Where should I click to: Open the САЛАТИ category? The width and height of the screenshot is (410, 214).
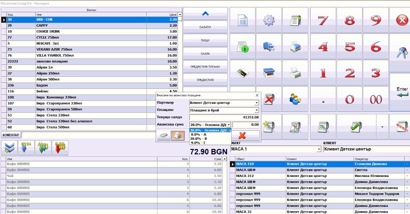205,27
